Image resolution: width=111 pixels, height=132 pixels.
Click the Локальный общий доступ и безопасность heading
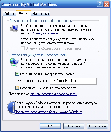point(40,21)
